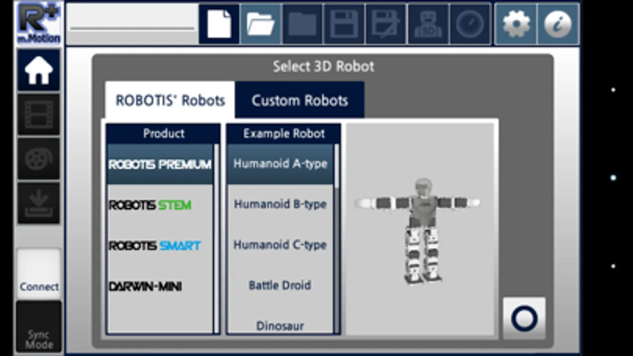Open the 3D robot toolbar icon
The width and height of the screenshot is (633, 356).
click(x=428, y=24)
